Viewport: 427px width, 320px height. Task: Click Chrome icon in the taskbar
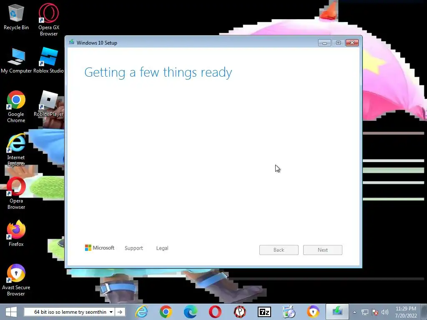pos(166,312)
